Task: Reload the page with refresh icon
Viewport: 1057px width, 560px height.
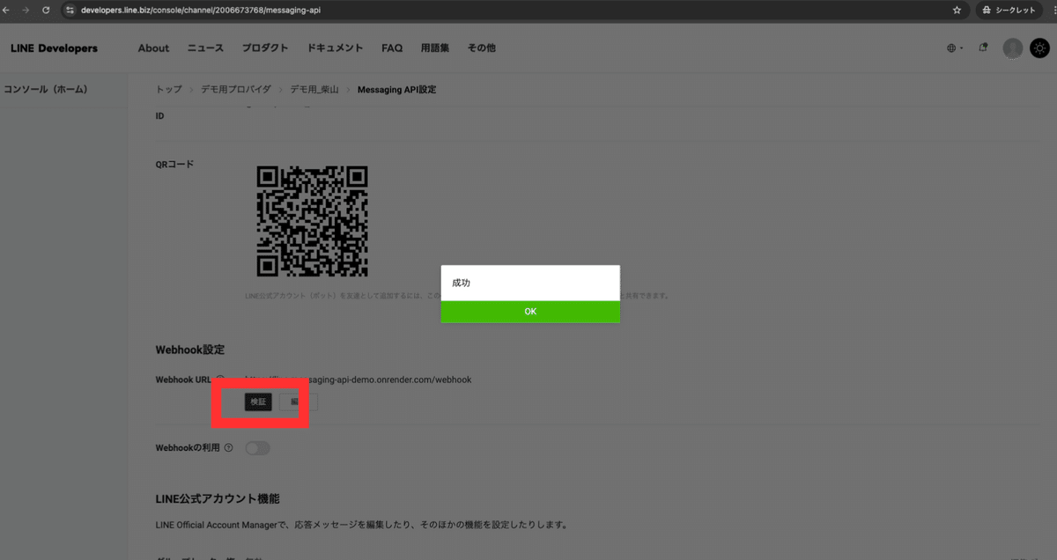Action: (46, 10)
